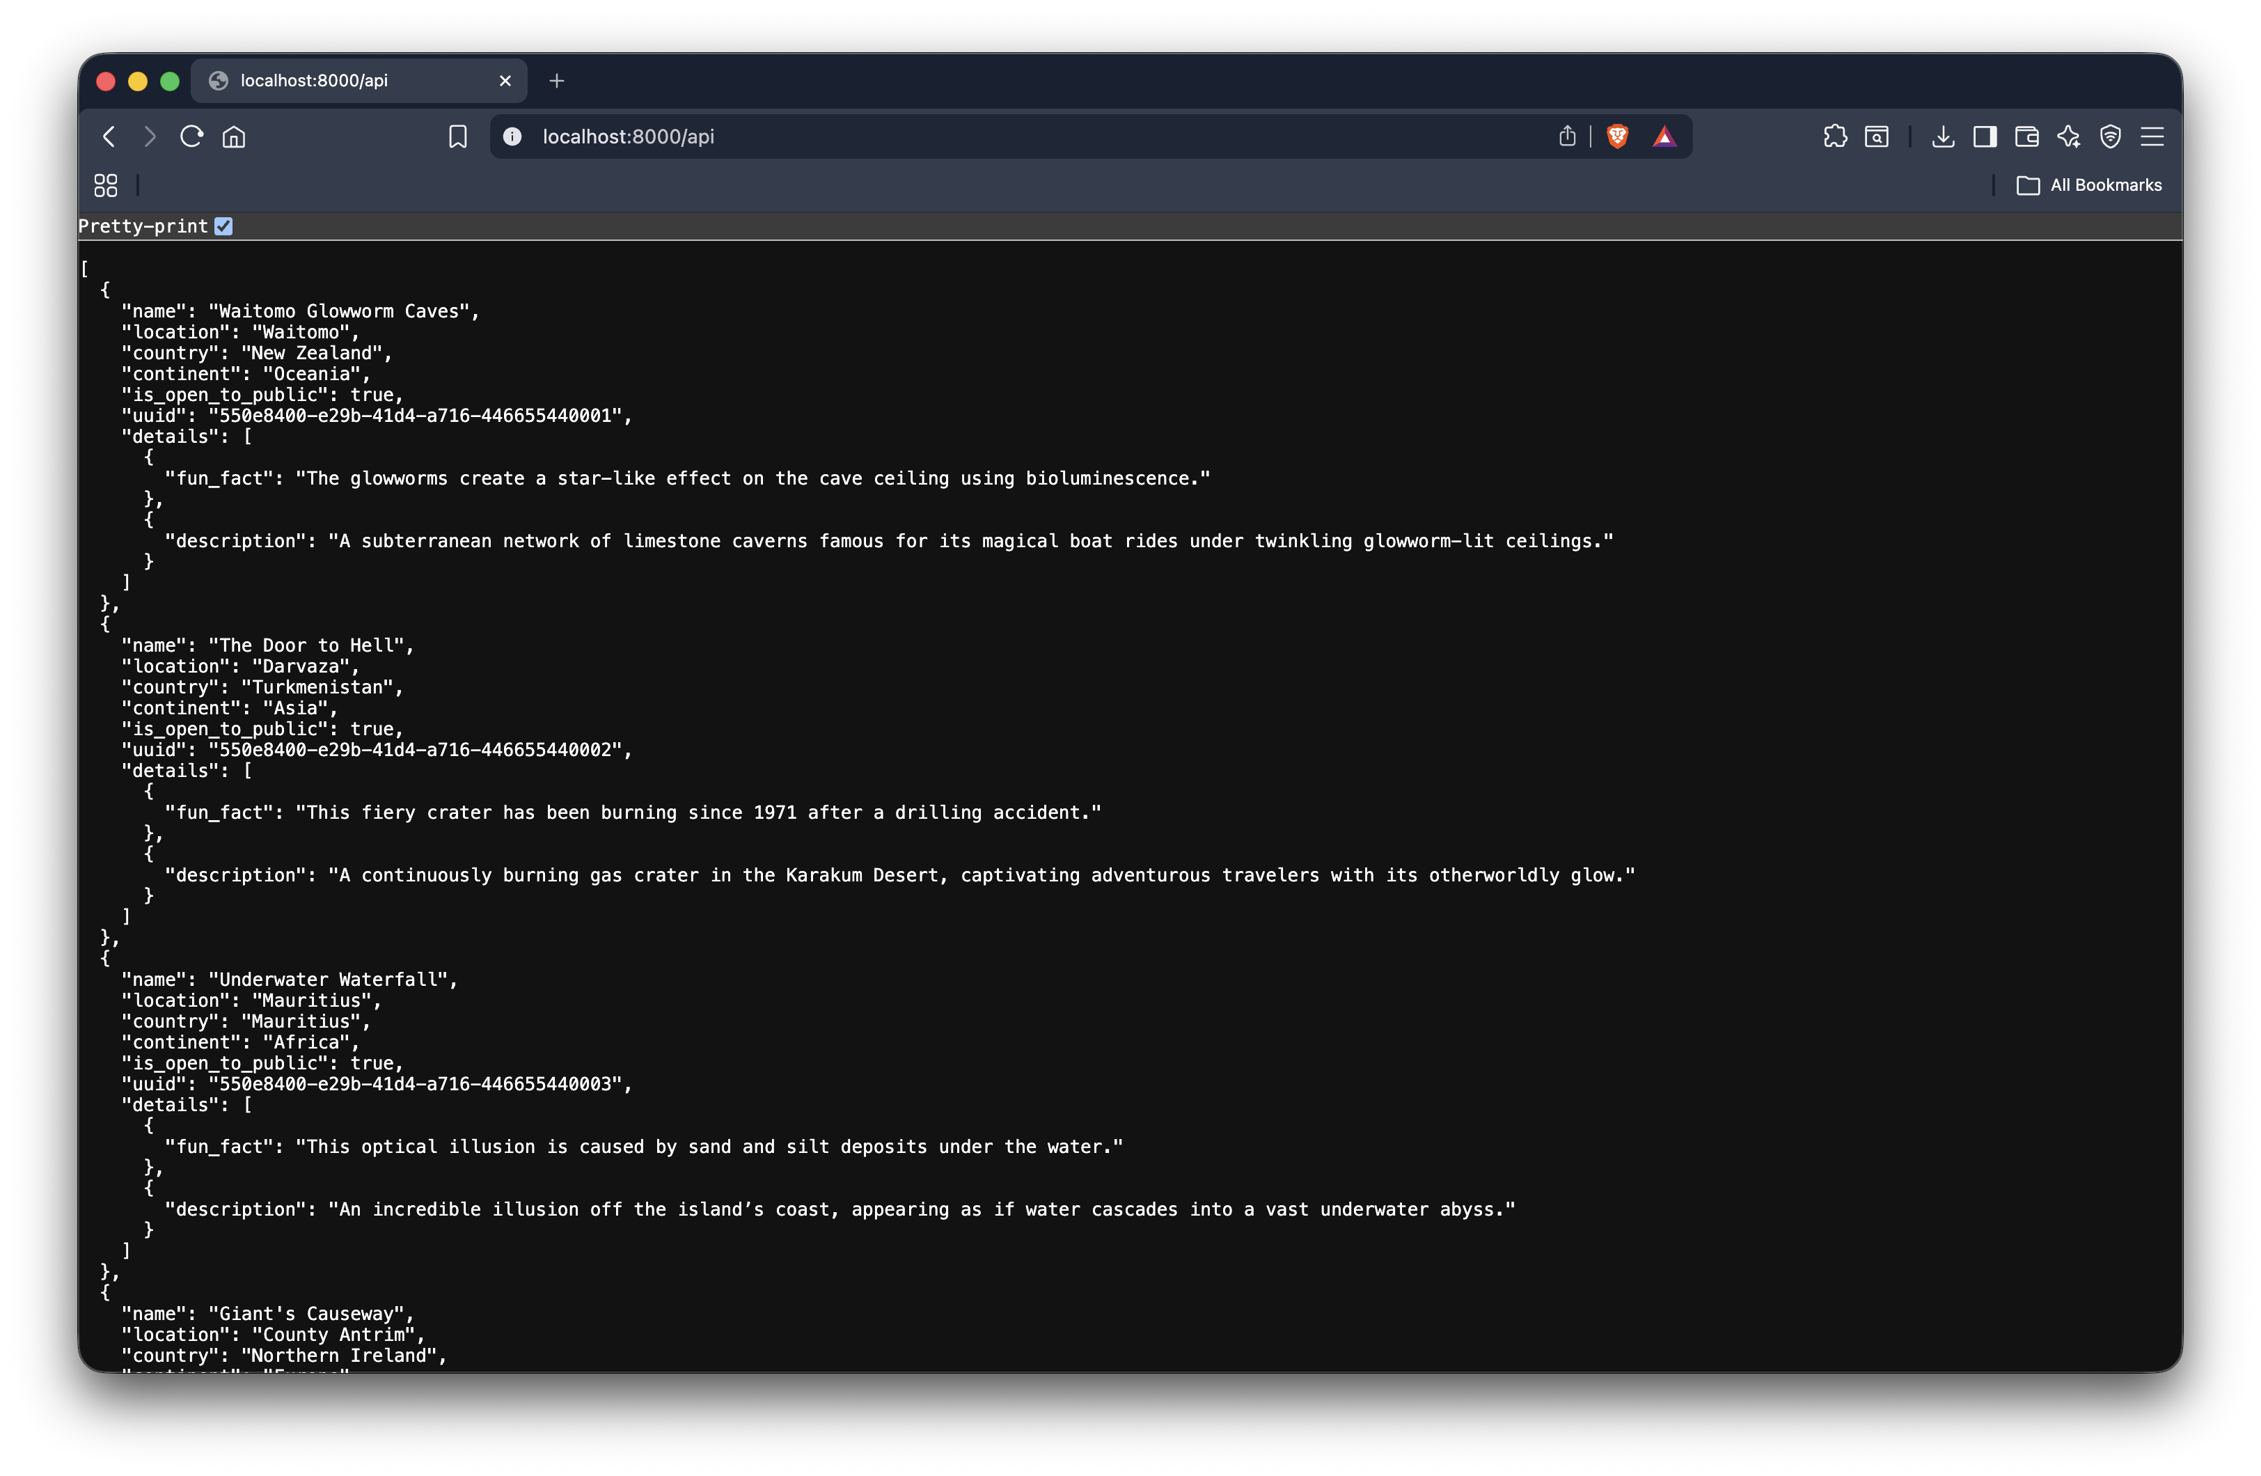This screenshot has height=1476, width=2261.
Task: Open Leo AI assistant sparkle icon
Action: (2068, 137)
